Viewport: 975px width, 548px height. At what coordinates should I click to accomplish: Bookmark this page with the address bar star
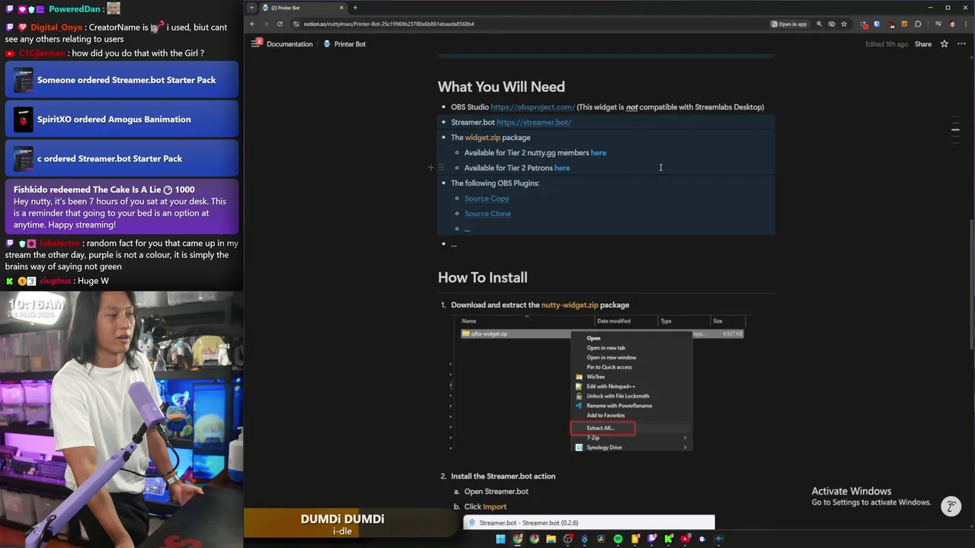tap(844, 24)
